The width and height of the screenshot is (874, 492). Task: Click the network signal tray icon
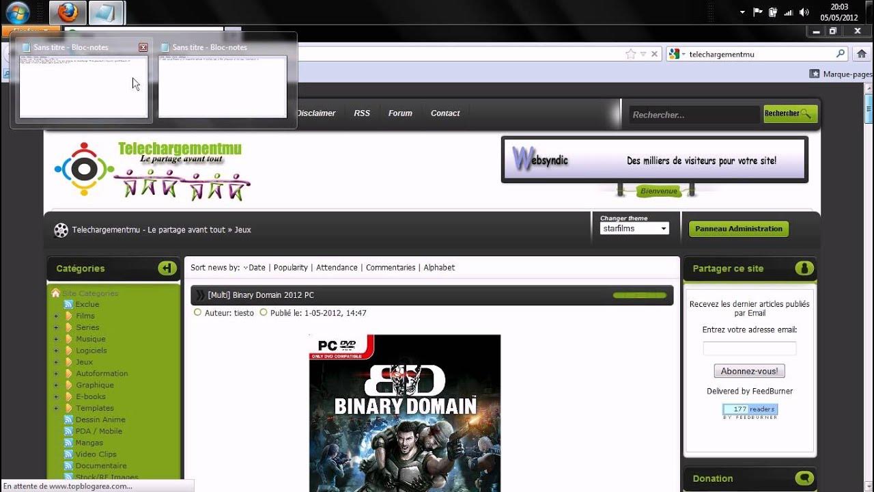pyautogui.click(x=789, y=12)
